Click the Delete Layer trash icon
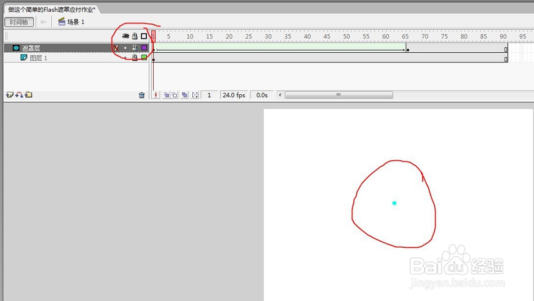534x301 pixels. [142, 95]
